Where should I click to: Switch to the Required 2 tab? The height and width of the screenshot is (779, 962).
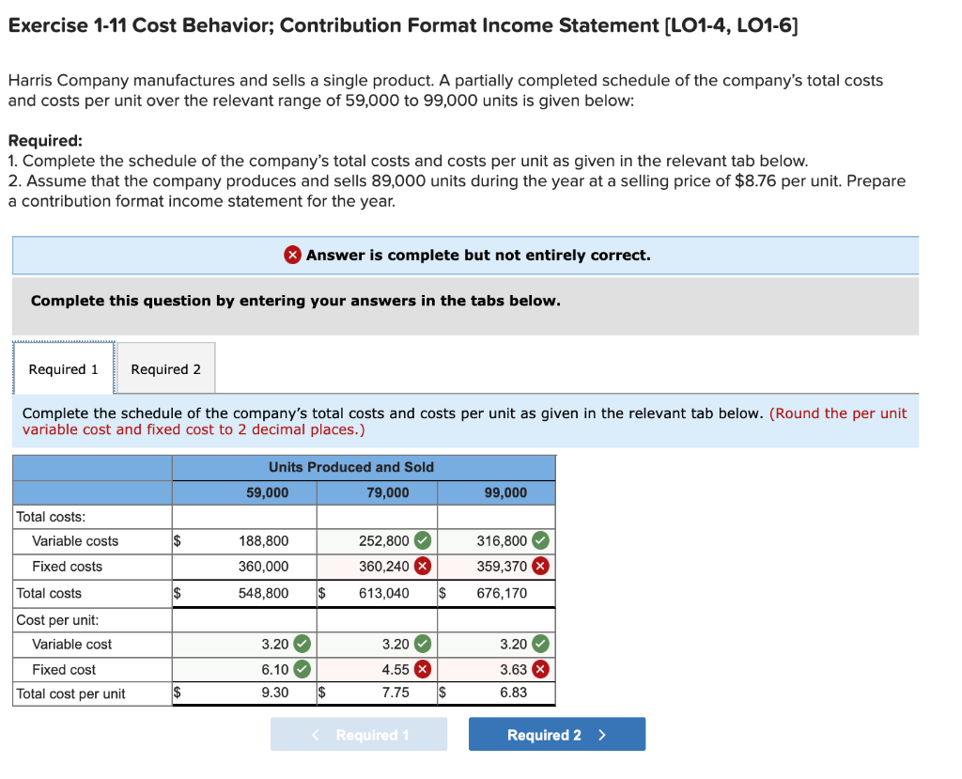(165, 367)
